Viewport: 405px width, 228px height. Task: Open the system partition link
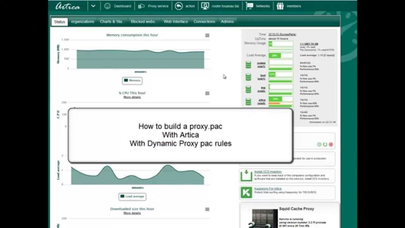261,65
